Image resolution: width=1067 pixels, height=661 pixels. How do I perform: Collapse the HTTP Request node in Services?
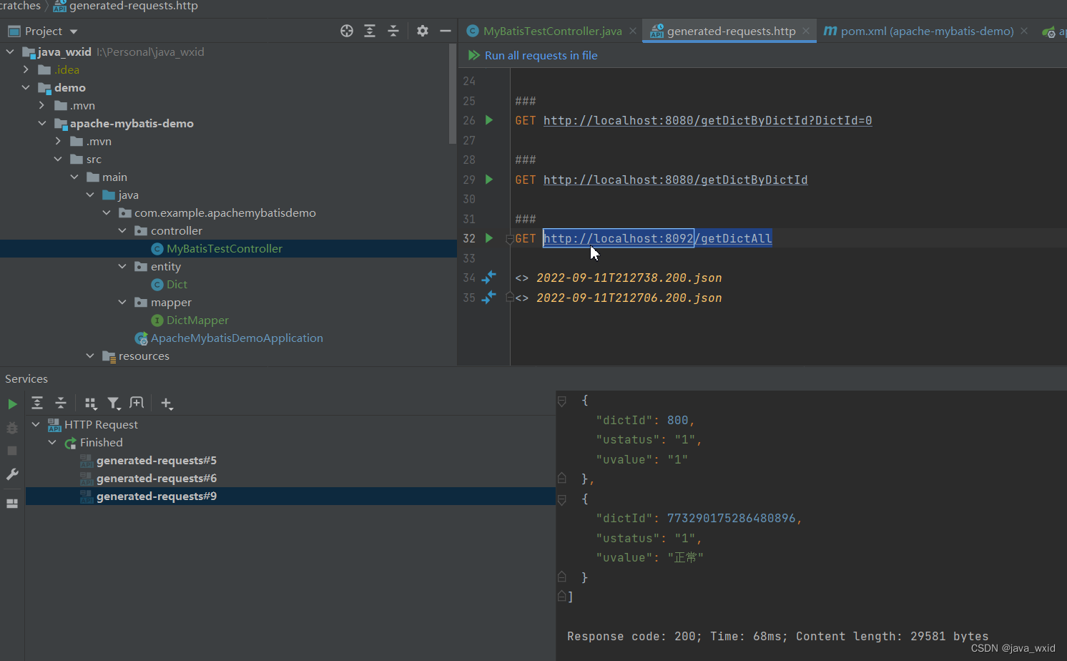(x=36, y=424)
